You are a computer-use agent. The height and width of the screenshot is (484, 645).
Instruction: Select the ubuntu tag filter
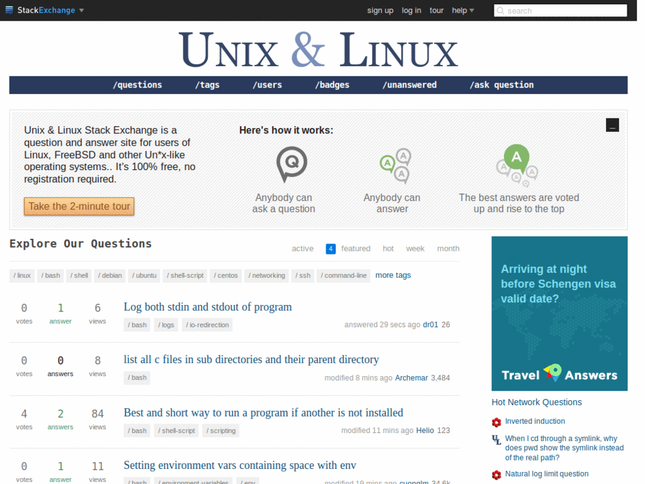tap(144, 275)
